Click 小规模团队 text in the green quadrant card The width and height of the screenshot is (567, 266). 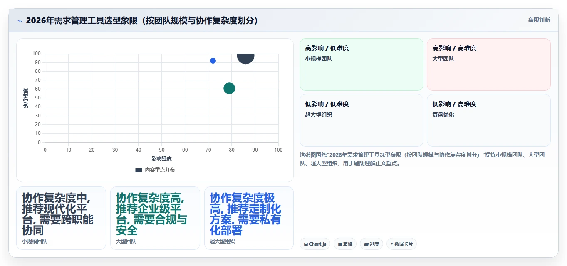pos(319,59)
